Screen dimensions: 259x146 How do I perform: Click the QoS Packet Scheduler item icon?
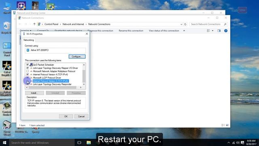[31, 65]
